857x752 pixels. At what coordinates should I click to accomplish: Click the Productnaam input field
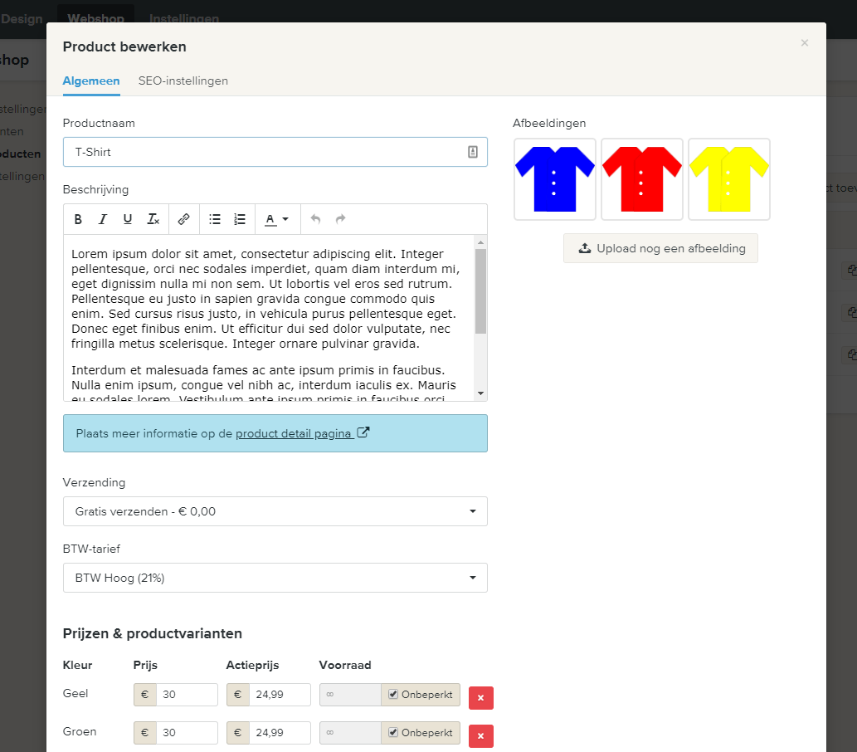275,152
